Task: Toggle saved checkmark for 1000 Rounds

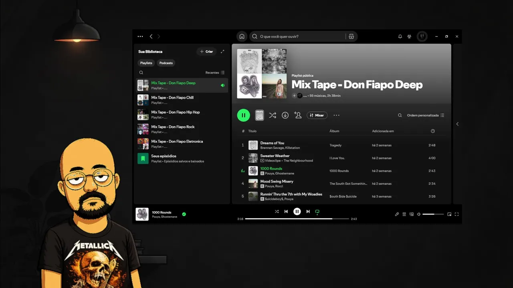Action: (x=184, y=214)
